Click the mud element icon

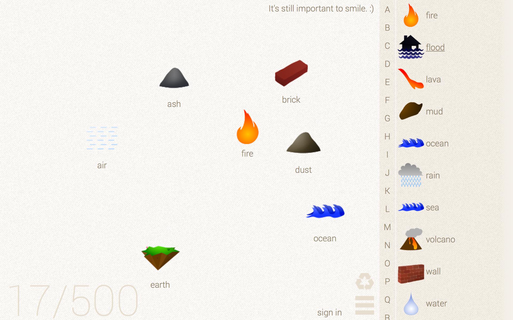click(411, 111)
